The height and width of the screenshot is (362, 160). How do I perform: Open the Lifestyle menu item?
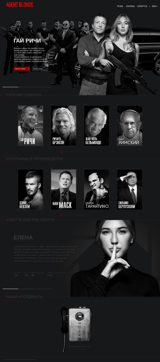pyautogui.click(x=142, y=6)
